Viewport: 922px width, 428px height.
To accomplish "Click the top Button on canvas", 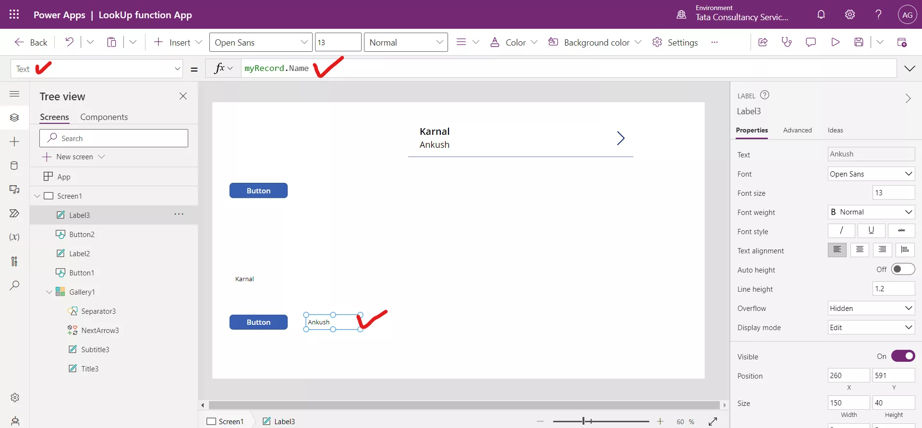I will (258, 190).
